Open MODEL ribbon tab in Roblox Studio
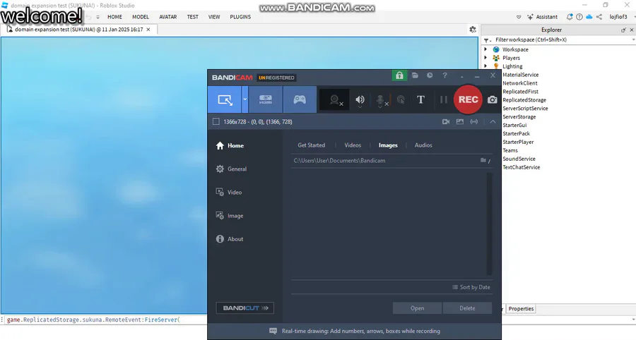The image size is (636, 340). click(141, 17)
